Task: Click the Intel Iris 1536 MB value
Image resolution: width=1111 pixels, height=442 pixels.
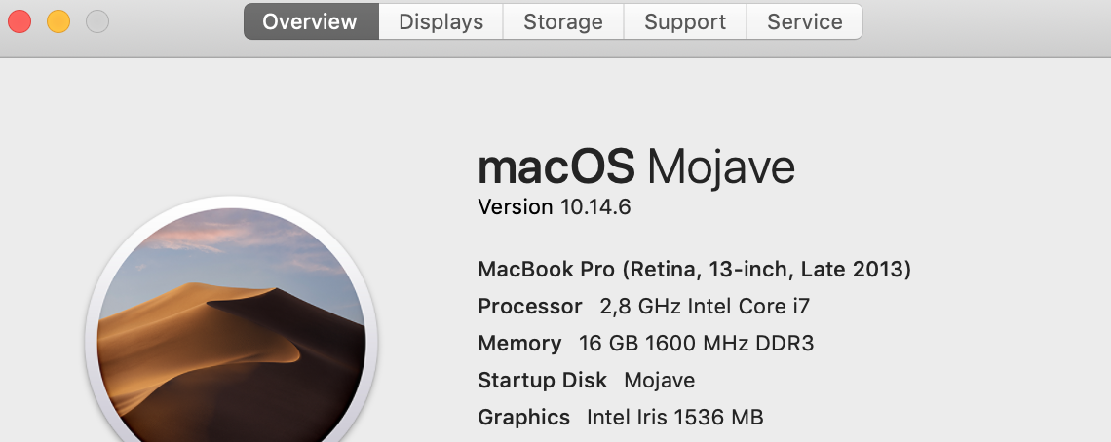Action: [674, 418]
